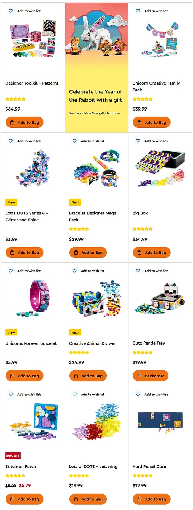Add Designer Toolkit – Patterns to bag

[x=25, y=122]
